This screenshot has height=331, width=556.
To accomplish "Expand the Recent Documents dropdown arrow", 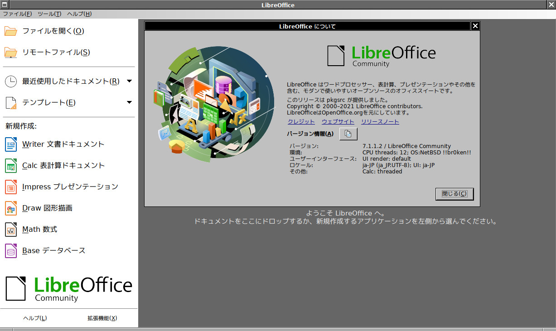I will pyautogui.click(x=129, y=81).
